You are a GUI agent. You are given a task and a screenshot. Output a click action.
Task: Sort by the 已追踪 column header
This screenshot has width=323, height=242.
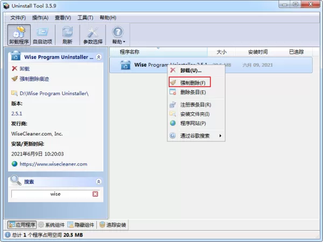[296, 52]
